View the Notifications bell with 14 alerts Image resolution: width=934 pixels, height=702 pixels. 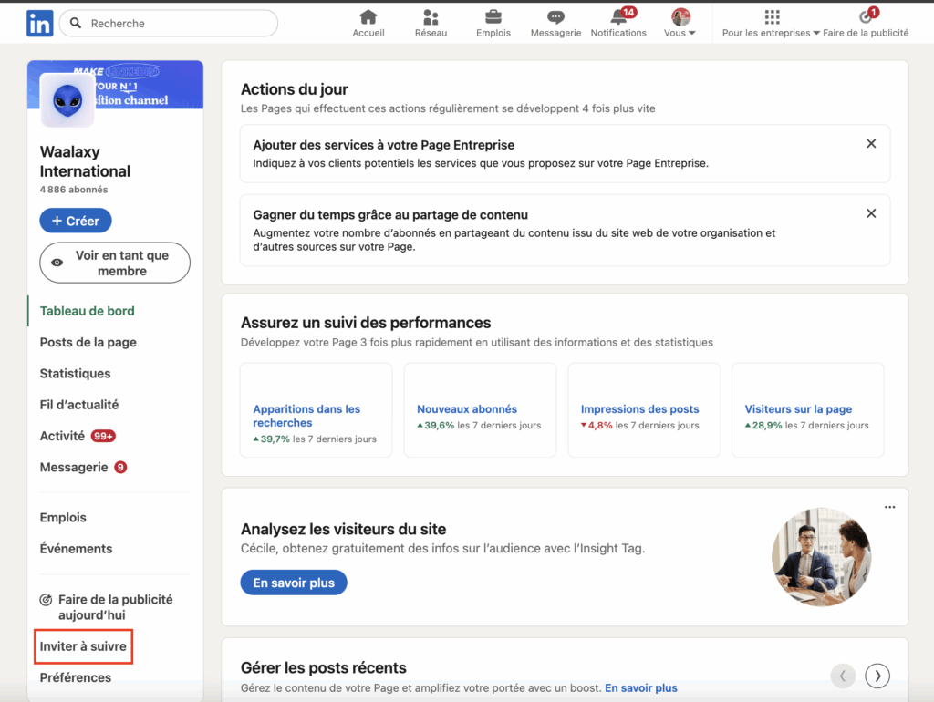click(x=618, y=18)
